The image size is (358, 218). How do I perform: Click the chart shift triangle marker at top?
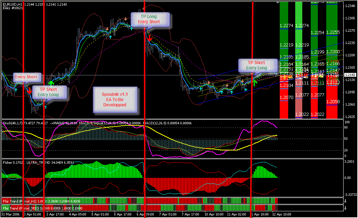pyautogui.click(x=278, y=2)
